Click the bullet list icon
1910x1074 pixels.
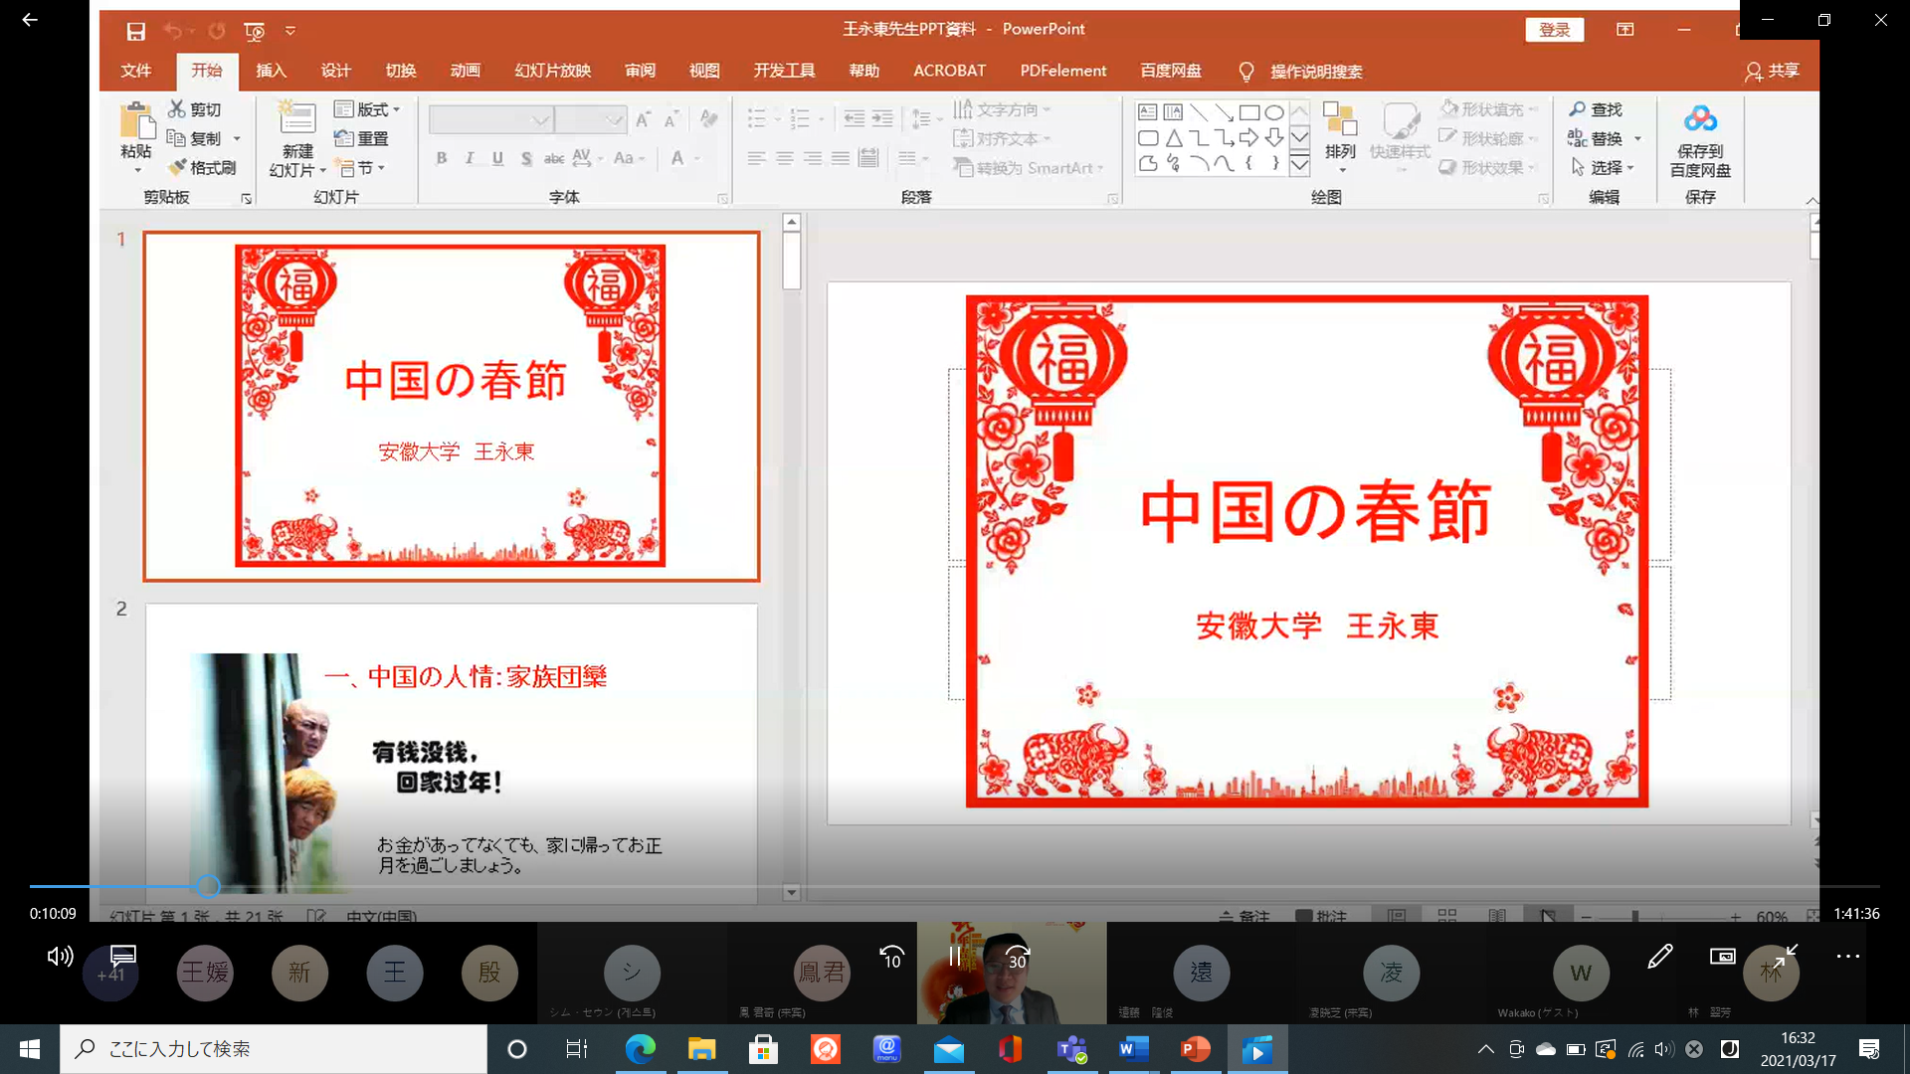click(757, 119)
